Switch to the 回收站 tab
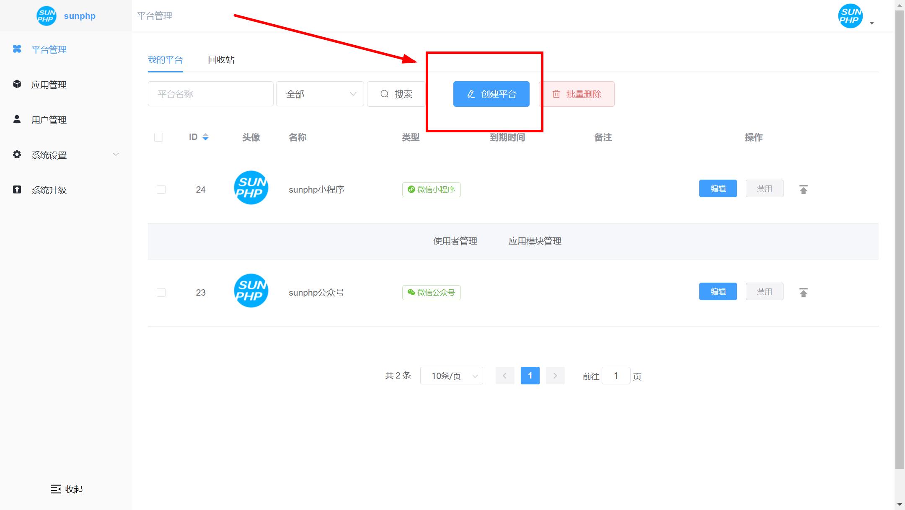 (221, 59)
